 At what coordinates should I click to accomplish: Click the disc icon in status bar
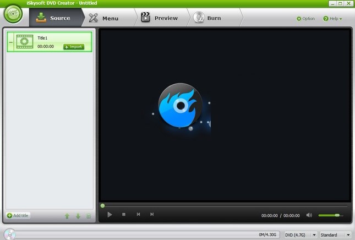click(9, 234)
